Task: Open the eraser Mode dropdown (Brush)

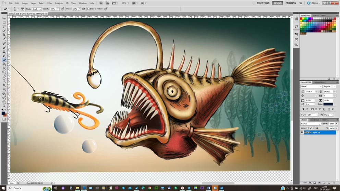Action: pos(37,9)
